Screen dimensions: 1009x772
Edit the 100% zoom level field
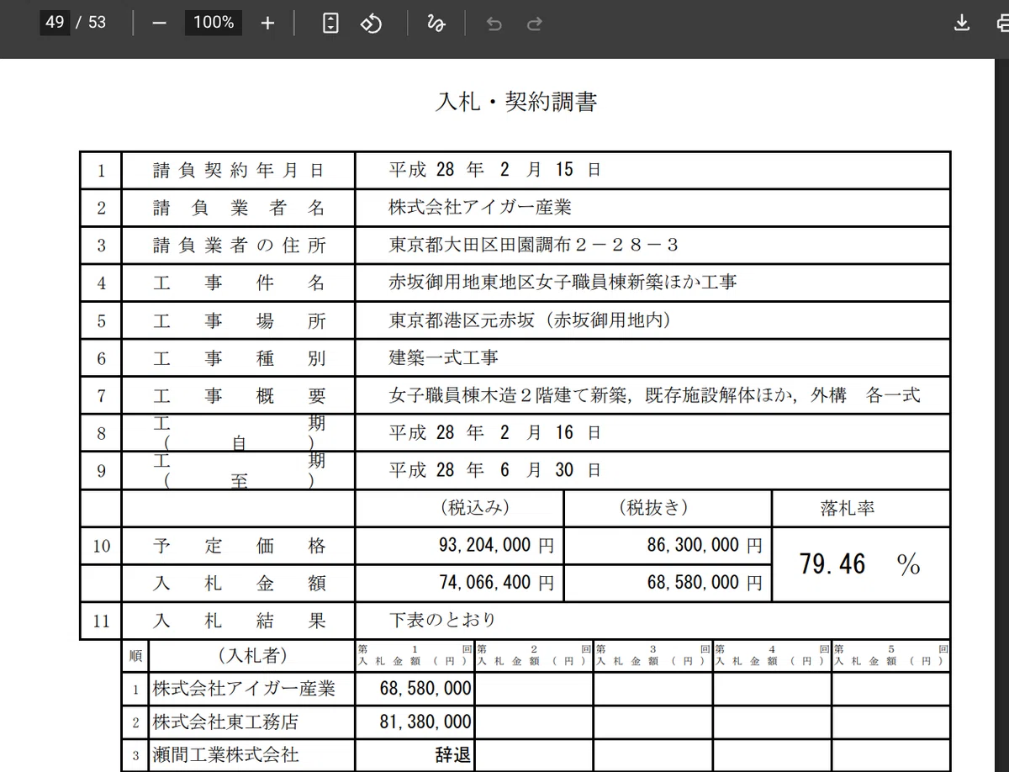[214, 23]
